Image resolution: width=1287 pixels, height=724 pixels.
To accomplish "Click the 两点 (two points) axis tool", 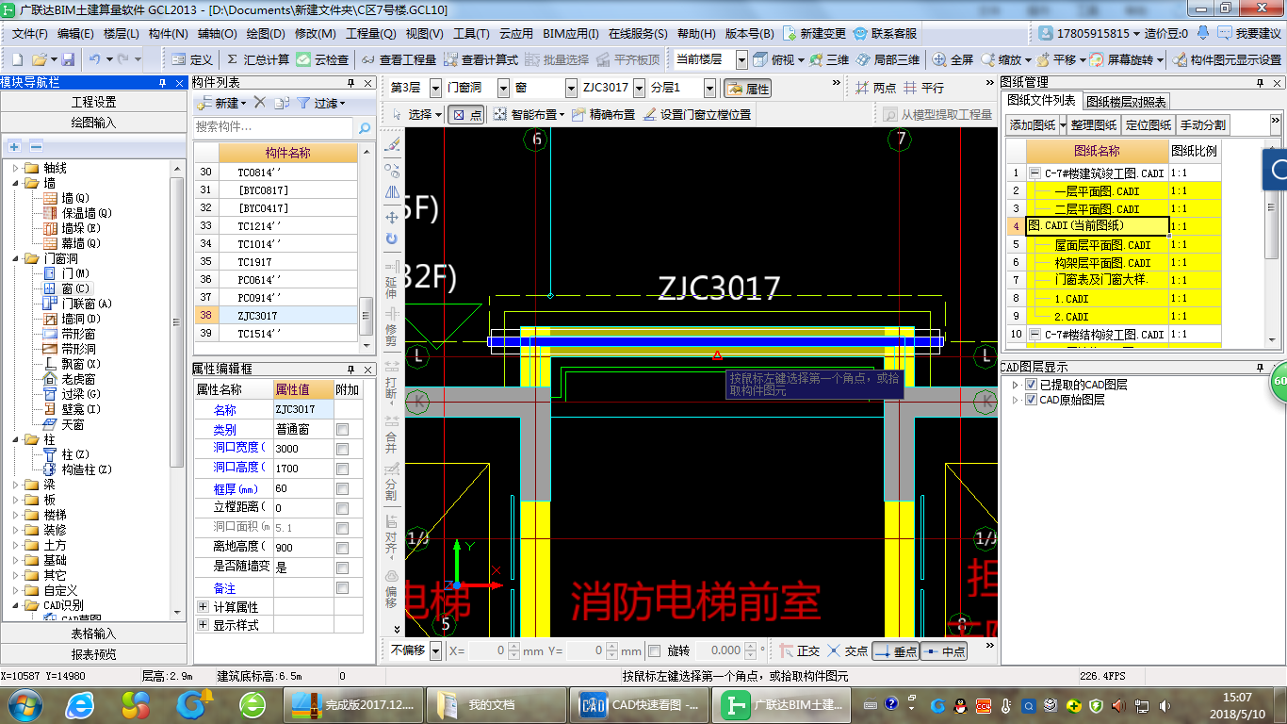I will click(x=875, y=88).
